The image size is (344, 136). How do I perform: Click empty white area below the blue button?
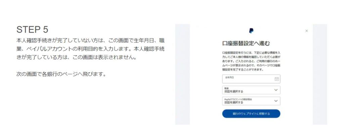pos(251,122)
